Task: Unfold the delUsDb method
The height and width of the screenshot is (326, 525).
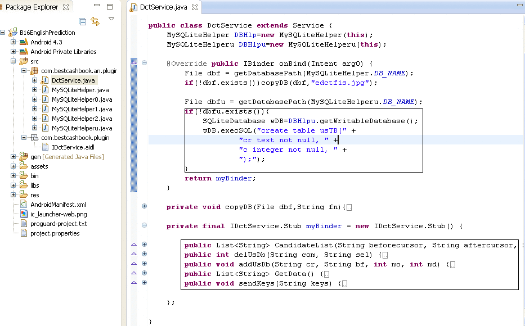Action: 144,254
